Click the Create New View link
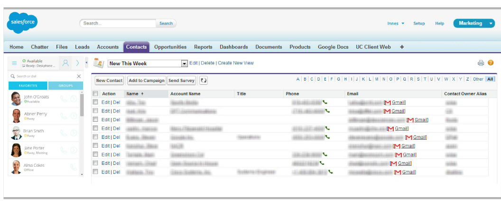The image size is (501, 208). (236, 63)
